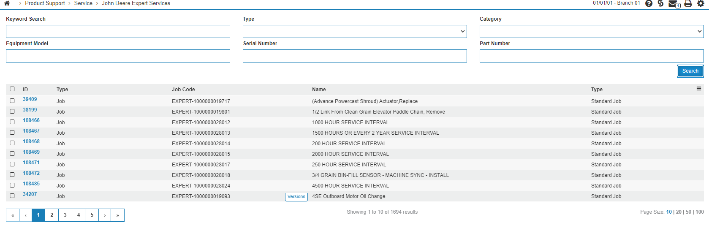Set page size to 50
709x250 pixels.
688,212
